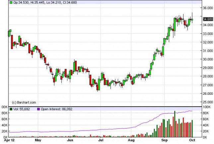This screenshot has height=144, width=214.
Task: Click the 30.000 price axis label
Action: point(208,59)
